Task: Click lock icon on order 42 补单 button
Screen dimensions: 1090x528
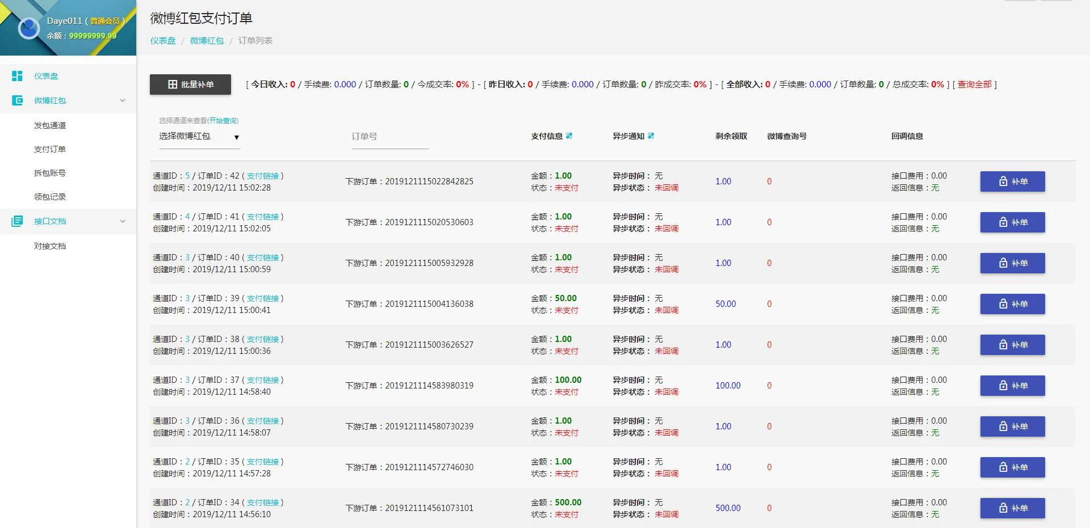Action: (1003, 181)
